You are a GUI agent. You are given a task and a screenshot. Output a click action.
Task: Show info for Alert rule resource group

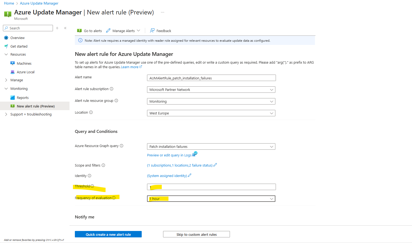point(116,101)
